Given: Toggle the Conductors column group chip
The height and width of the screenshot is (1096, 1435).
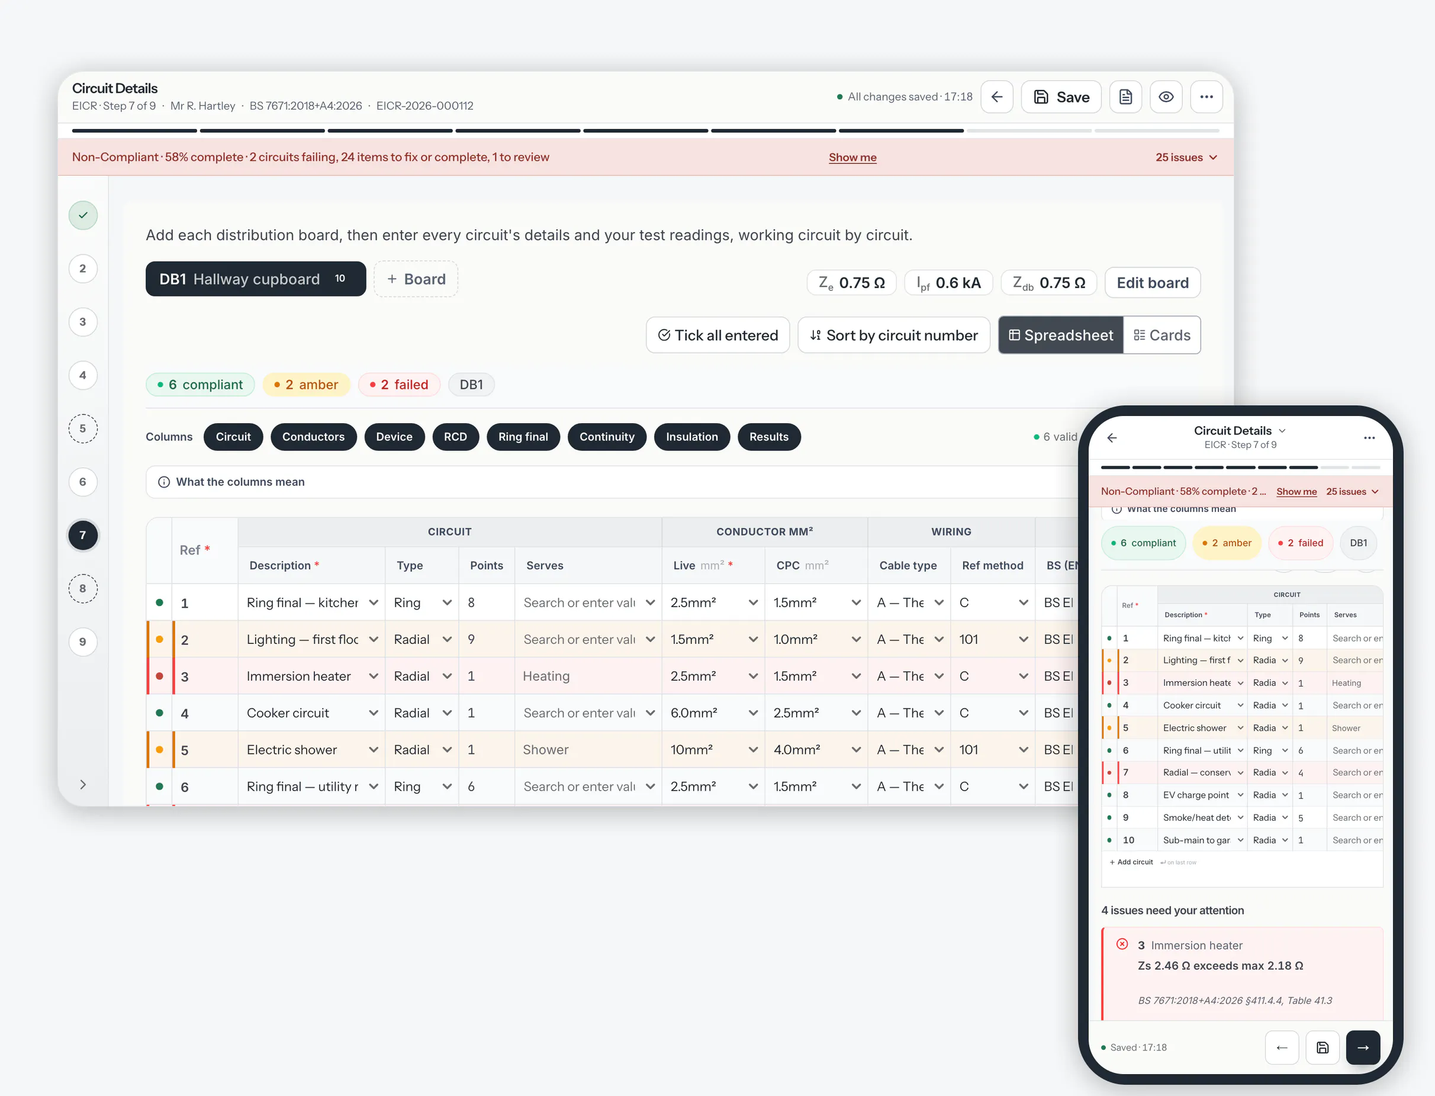Looking at the screenshot, I should coord(313,437).
